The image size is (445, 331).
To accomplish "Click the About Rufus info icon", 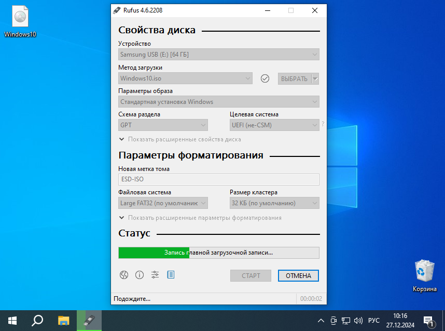I will click(140, 275).
